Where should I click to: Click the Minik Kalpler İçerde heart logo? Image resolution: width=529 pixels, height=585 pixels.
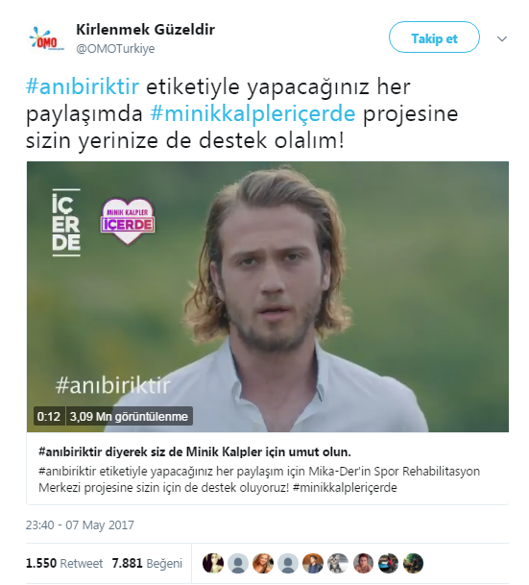[128, 221]
